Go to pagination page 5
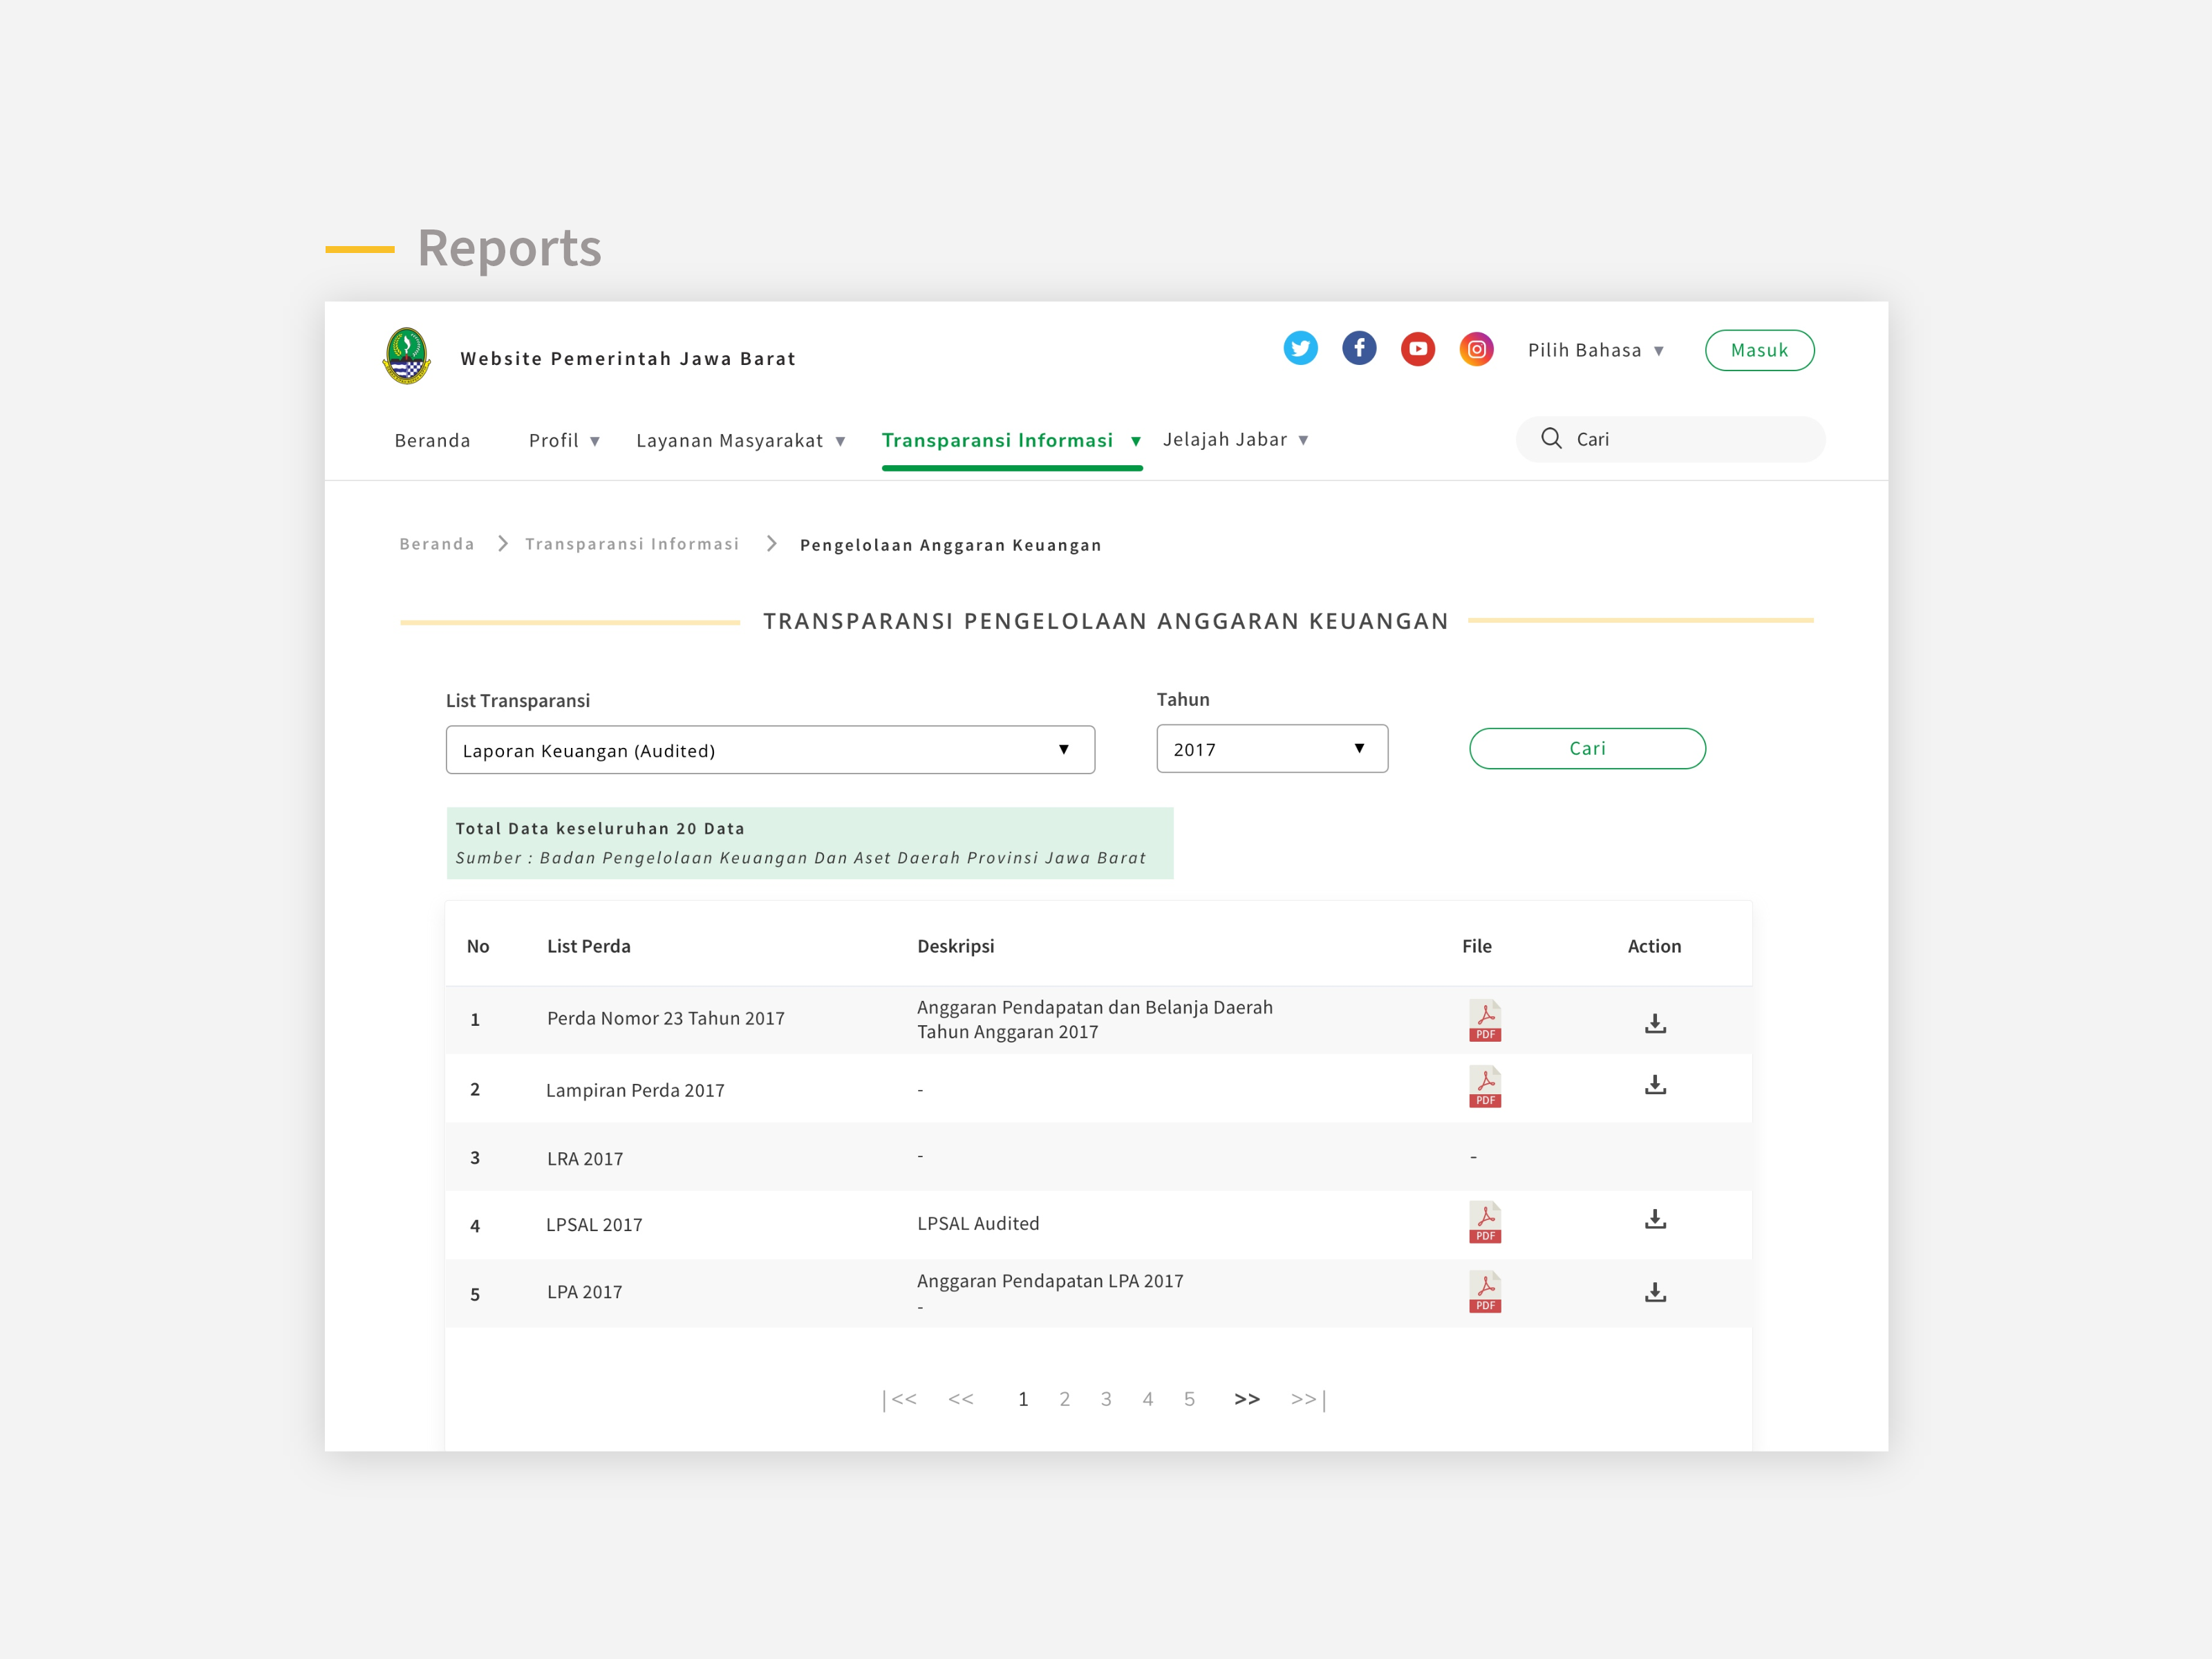 pyautogui.click(x=1189, y=1399)
